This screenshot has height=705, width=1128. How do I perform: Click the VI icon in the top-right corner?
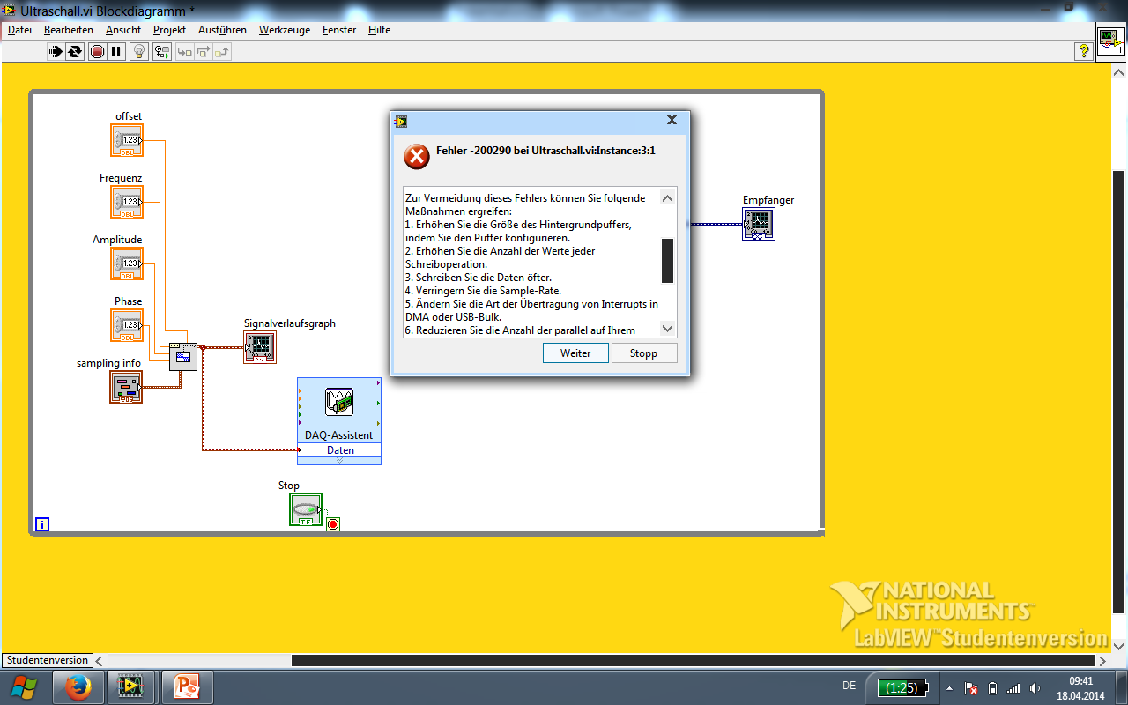(x=1110, y=41)
